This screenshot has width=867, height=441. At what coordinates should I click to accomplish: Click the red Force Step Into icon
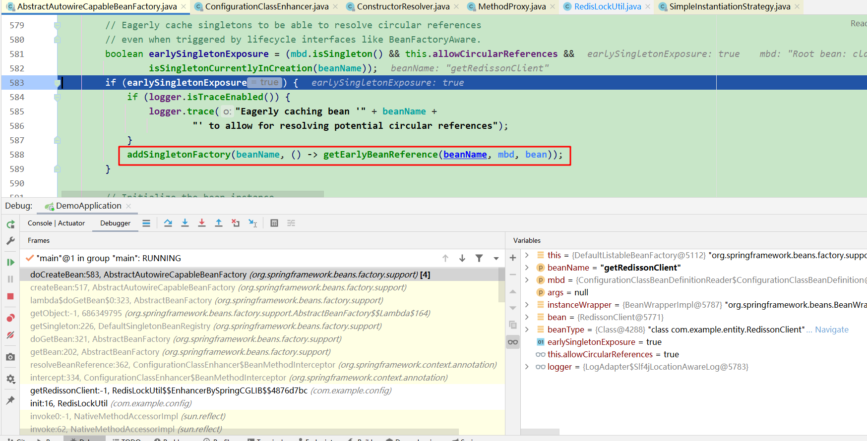pyautogui.click(x=202, y=223)
